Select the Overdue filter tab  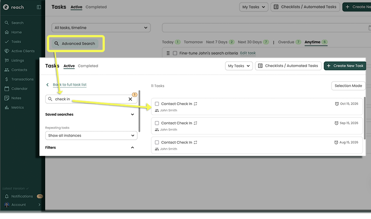coord(286,42)
